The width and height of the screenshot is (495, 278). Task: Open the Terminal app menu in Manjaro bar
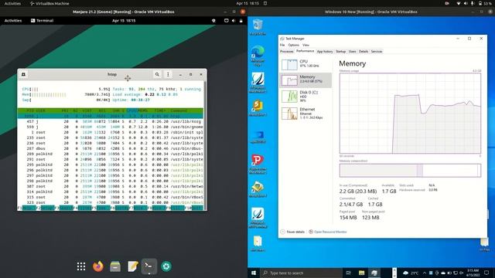click(42, 21)
